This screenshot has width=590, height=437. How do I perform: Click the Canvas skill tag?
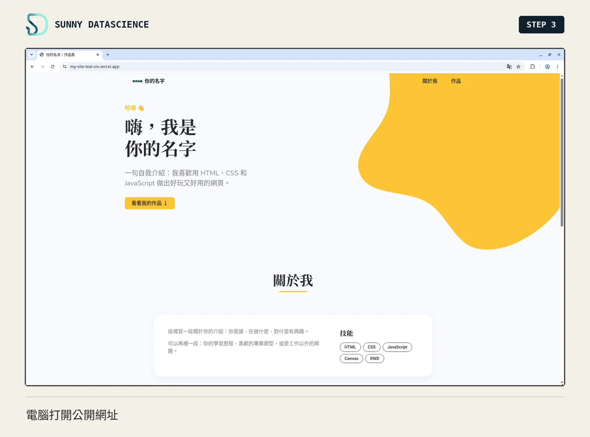click(351, 358)
